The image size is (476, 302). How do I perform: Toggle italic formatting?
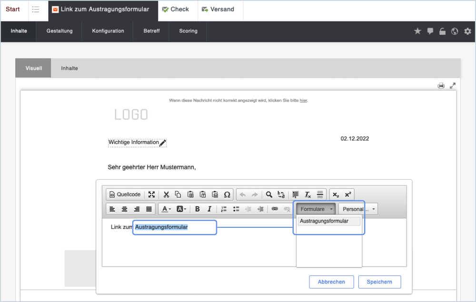coord(209,209)
